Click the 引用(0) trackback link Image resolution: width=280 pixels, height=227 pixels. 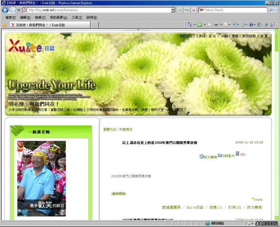(234, 207)
